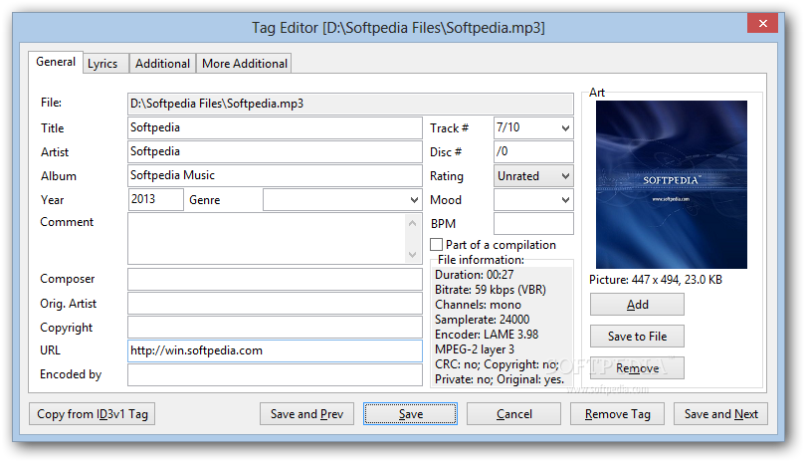The width and height of the screenshot is (805, 462).
Task: Click the Composer input field
Action: pos(275,279)
